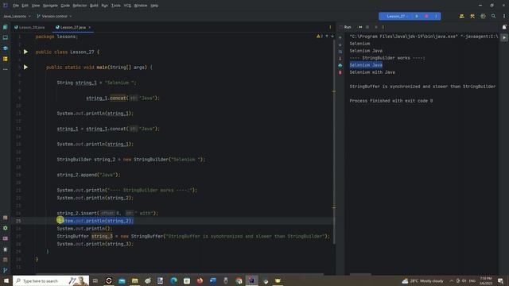Go to next highlighted problem arrow
Screen dimensions: 509x286
(x=332, y=37)
